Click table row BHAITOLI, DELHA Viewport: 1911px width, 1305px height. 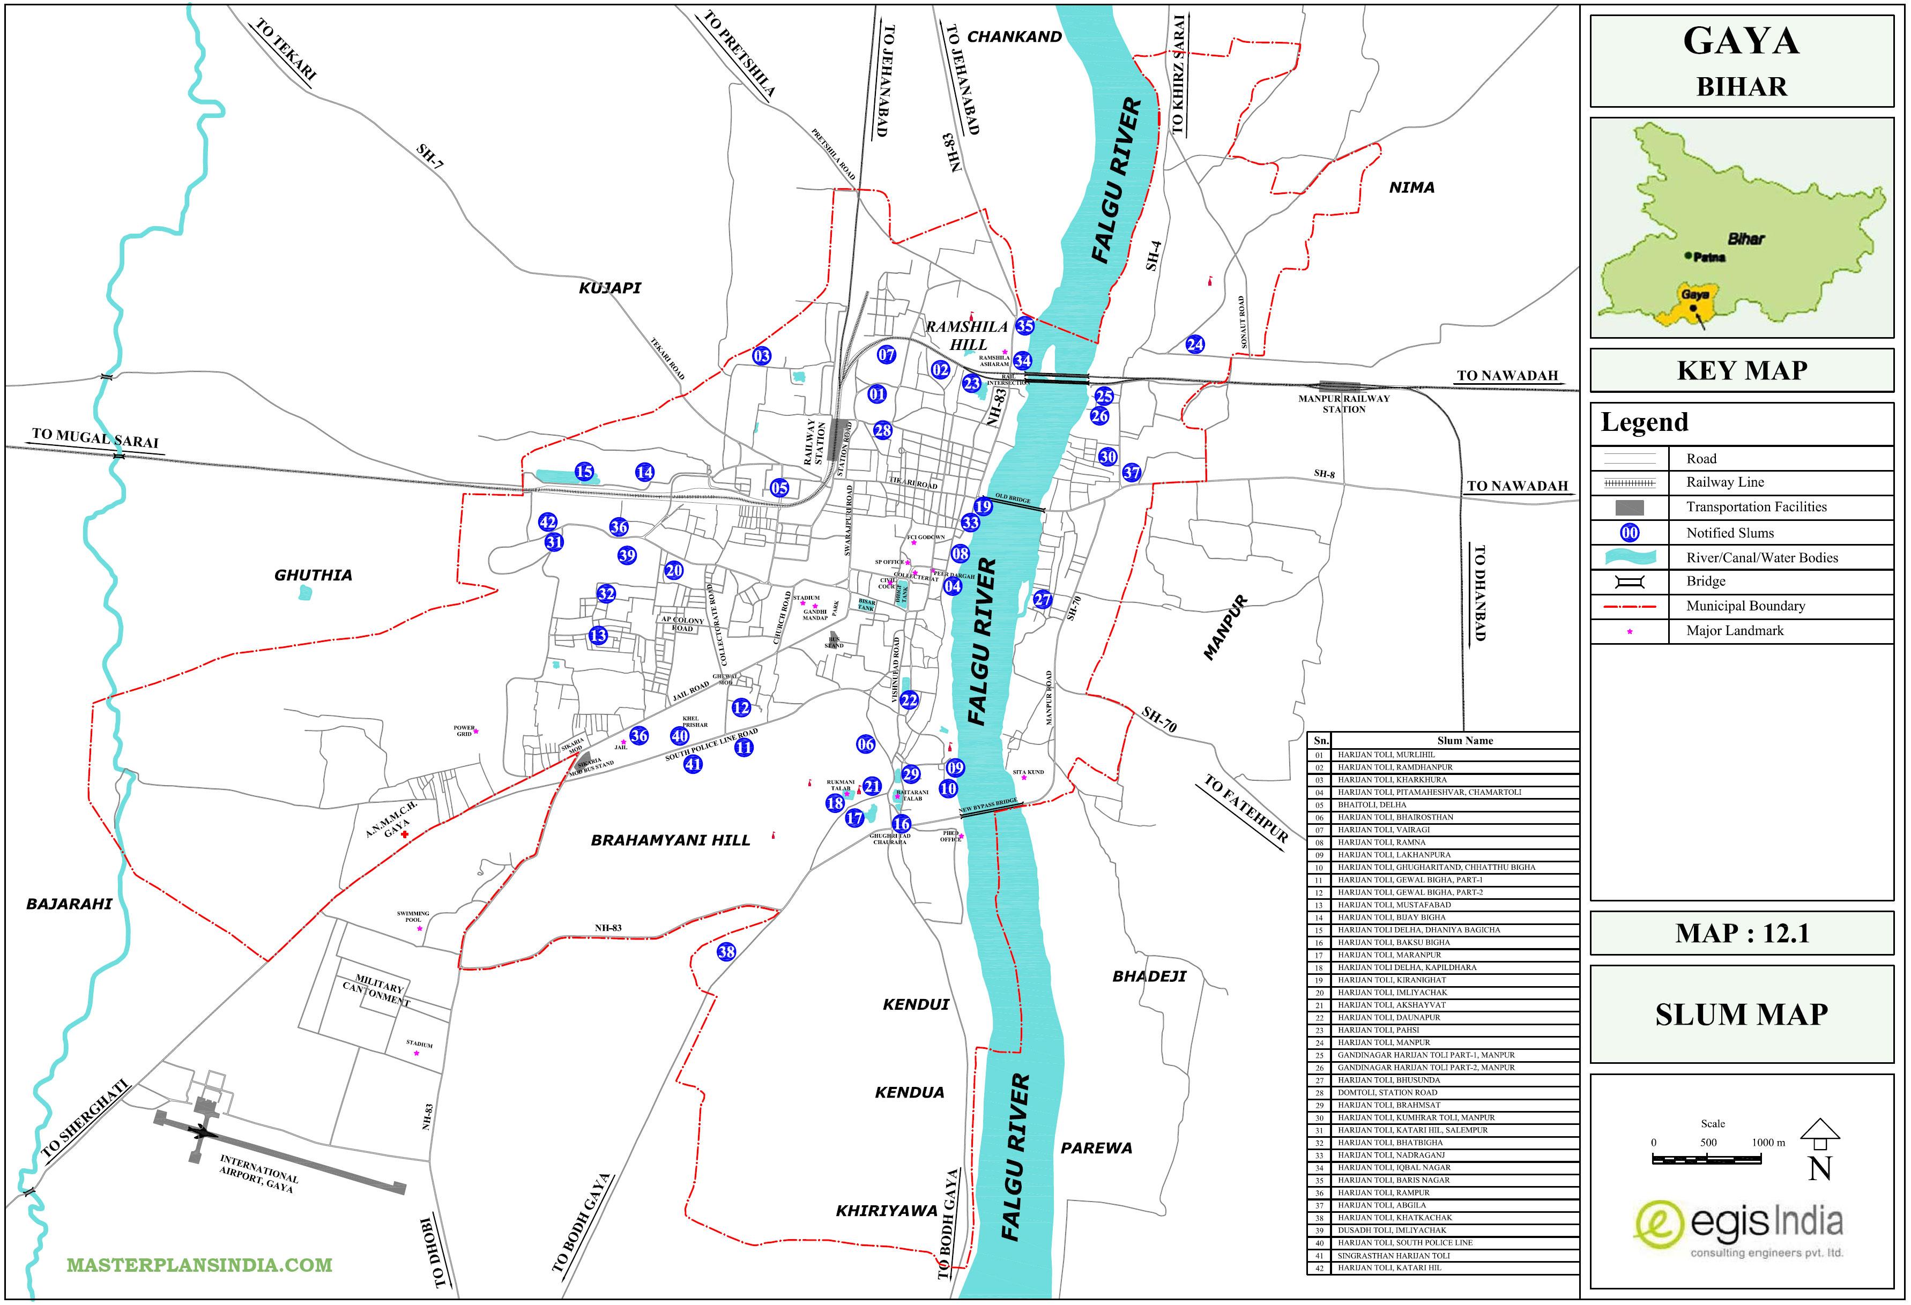pyautogui.click(x=1443, y=805)
